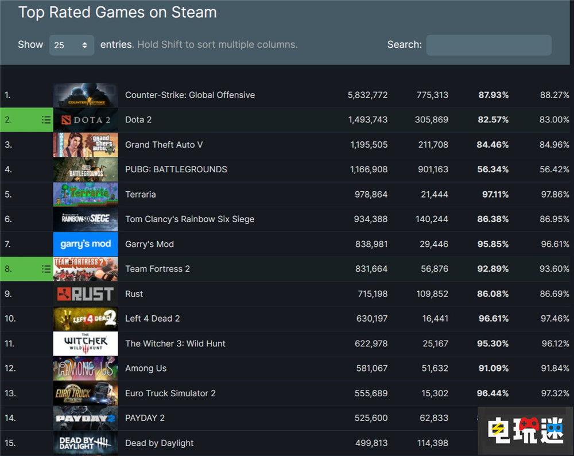Image resolution: width=574 pixels, height=456 pixels.
Task: Click inside the Search field
Action: click(x=488, y=45)
